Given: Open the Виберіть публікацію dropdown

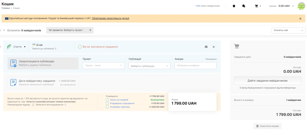Looking at the screenshot, I should tap(149, 66).
